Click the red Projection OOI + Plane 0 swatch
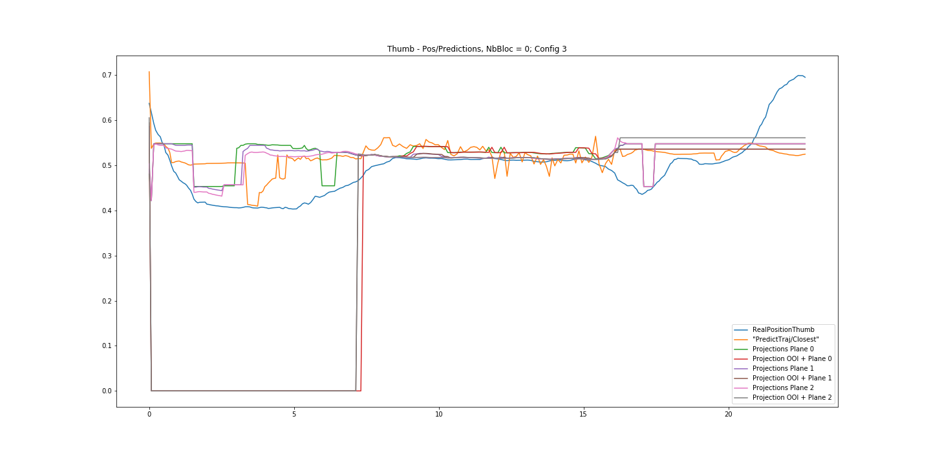Image resolution: width=931 pixels, height=465 pixels. tap(742, 358)
